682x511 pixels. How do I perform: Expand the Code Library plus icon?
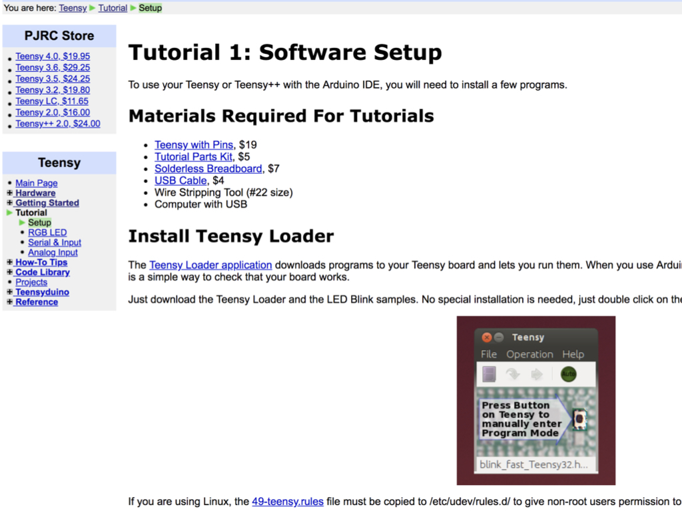pyautogui.click(x=9, y=272)
